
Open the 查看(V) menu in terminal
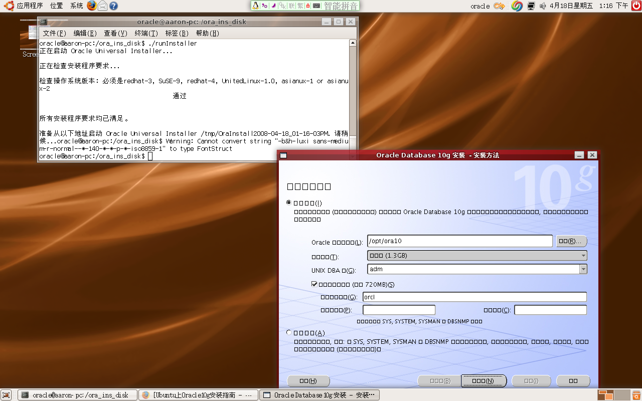[115, 34]
